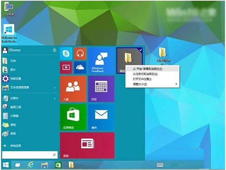Open the 人脉 (People) tile
The width and height of the screenshot is (226, 170).
(73, 89)
